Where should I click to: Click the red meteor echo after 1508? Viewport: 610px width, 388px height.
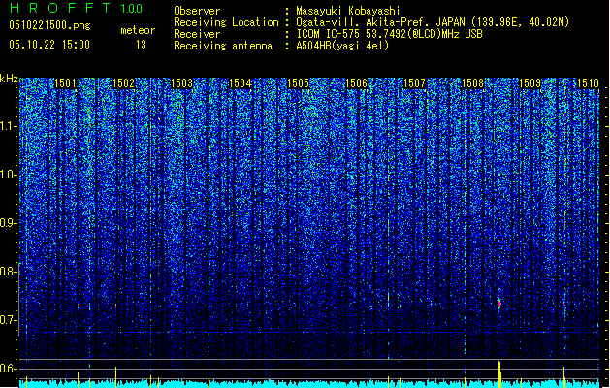(x=499, y=304)
